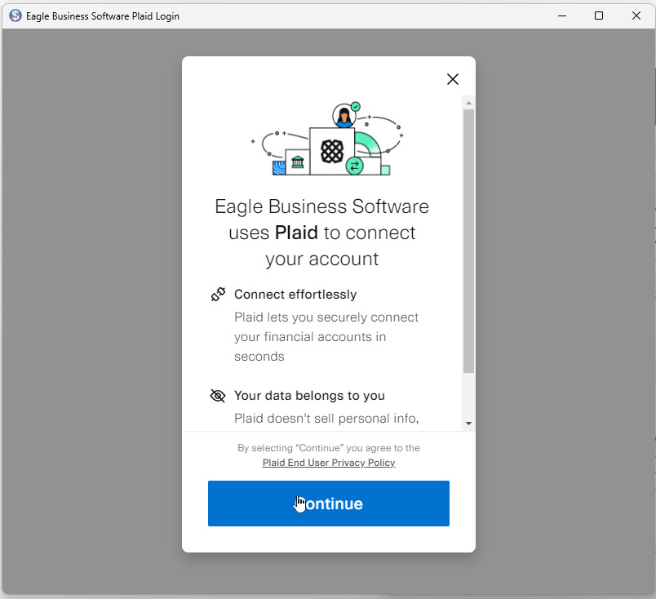Click the user avatar in the illustration
The image size is (656, 599).
tap(344, 117)
